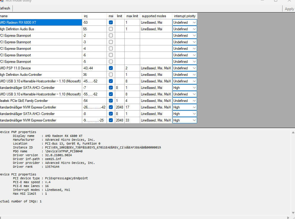Click the msi column header

[111, 16]
